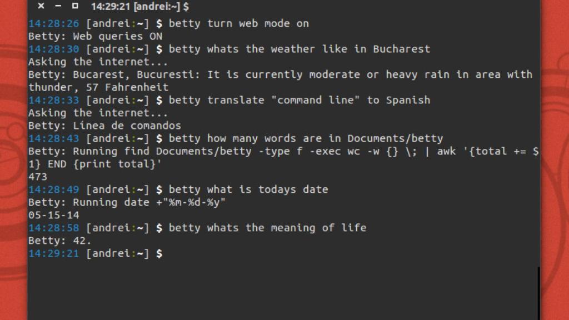The image size is (569, 320).
Task: Click the translate "command line" to Spanish command
Action: [x=299, y=100]
